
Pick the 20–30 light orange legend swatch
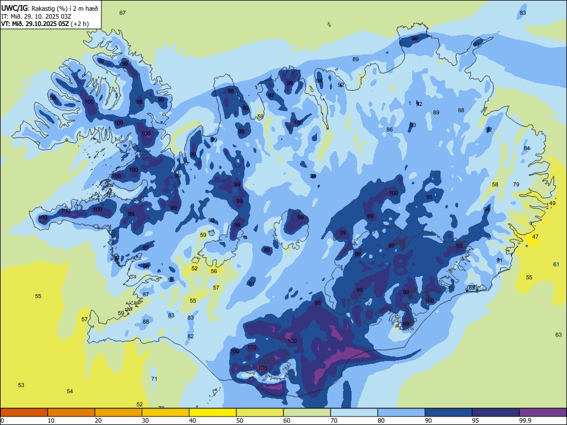click(119, 413)
